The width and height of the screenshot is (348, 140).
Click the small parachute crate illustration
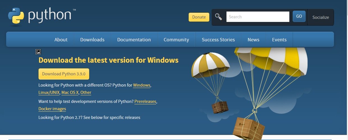pos(210,83)
